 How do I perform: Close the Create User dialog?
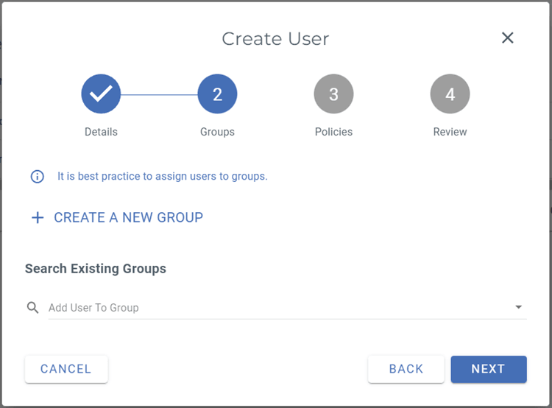[507, 38]
